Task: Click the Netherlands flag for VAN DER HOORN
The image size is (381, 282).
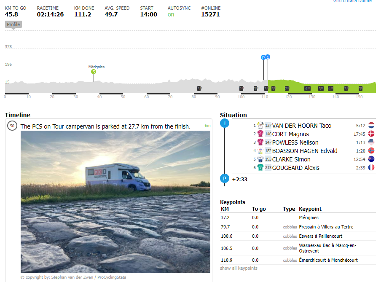Action: [371, 126]
